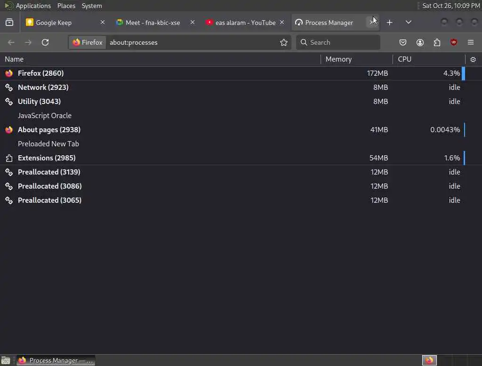The height and width of the screenshot is (366, 482).
Task: Go forward with the right arrow
Action: 28,42
